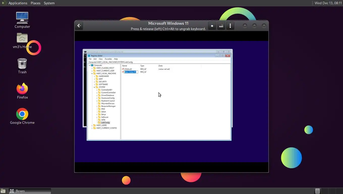Open the File menu in Registry Editor

[90, 59]
